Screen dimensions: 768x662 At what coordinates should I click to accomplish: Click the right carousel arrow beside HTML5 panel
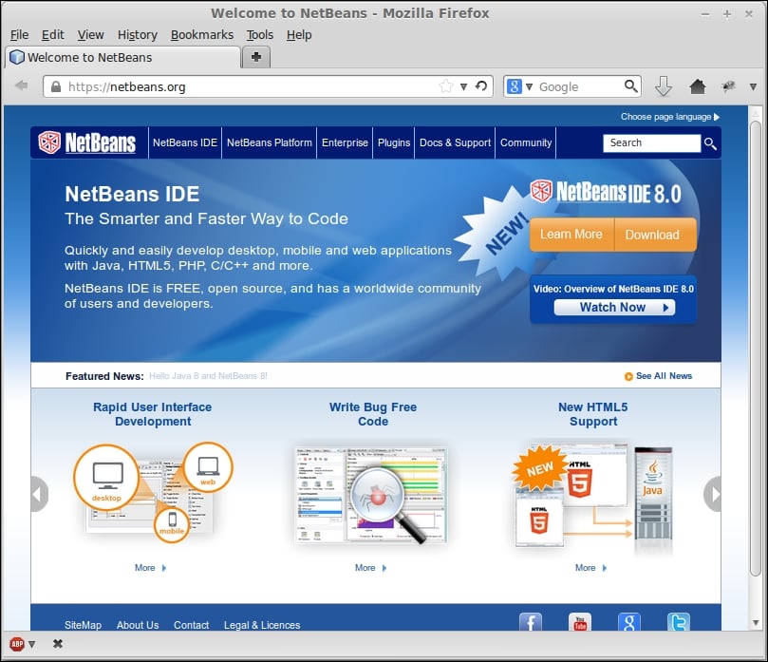click(x=713, y=493)
